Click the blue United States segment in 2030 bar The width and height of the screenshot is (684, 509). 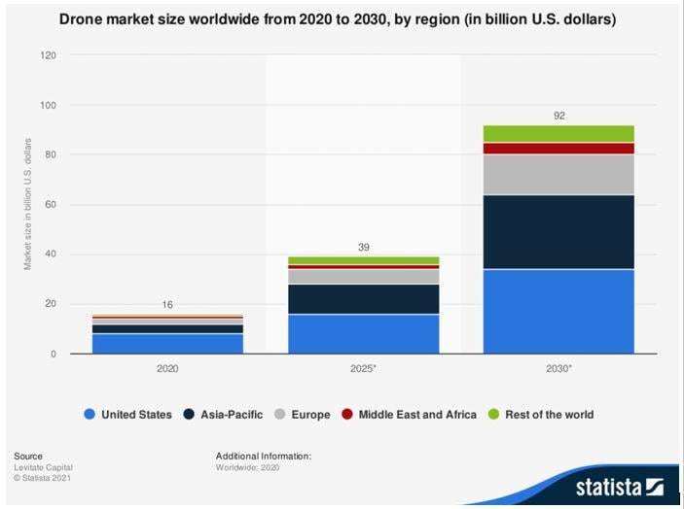coord(558,311)
